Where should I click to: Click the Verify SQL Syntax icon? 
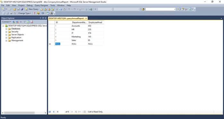click(x=38, y=13)
